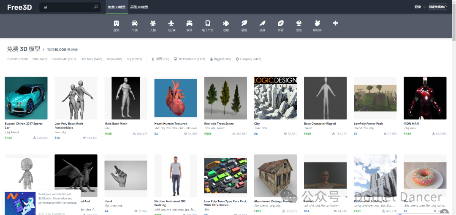Open the 食品 (food) category icon

(x=299, y=23)
